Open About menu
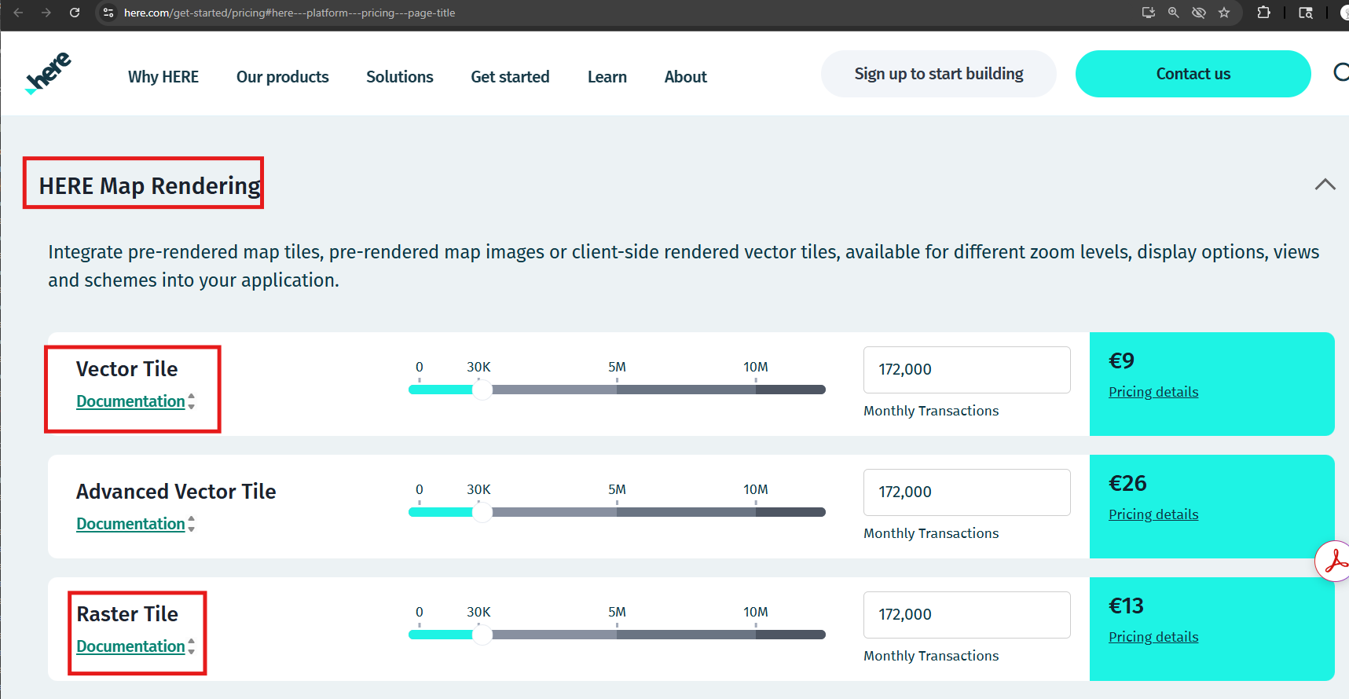The height and width of the screenshot is (699, 1349). coord(686,77)
